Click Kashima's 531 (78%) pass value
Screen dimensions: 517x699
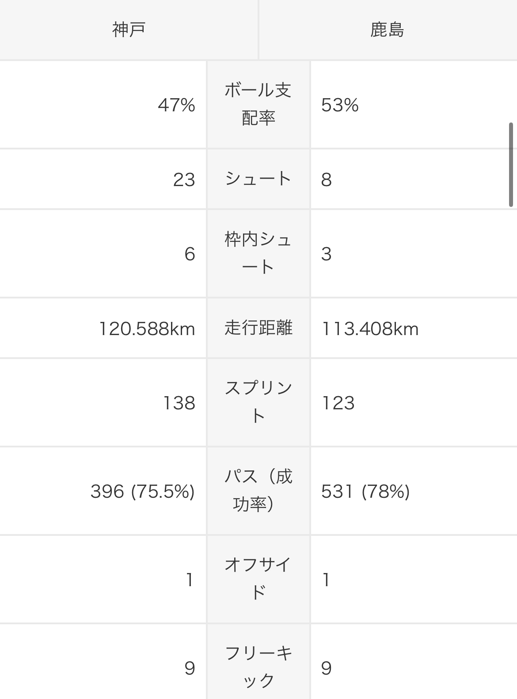coord(365,492)
